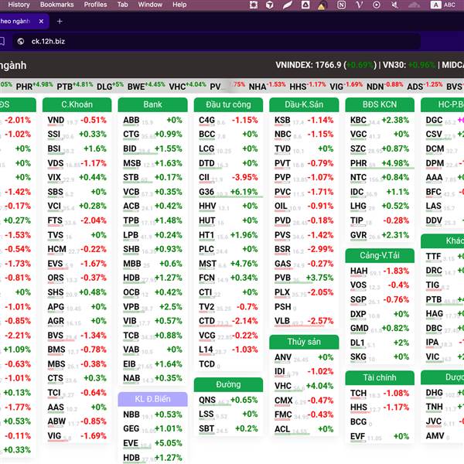This screenshot has width=464, height=464.
Task: Select the FTS stock row
Action: 77,220
